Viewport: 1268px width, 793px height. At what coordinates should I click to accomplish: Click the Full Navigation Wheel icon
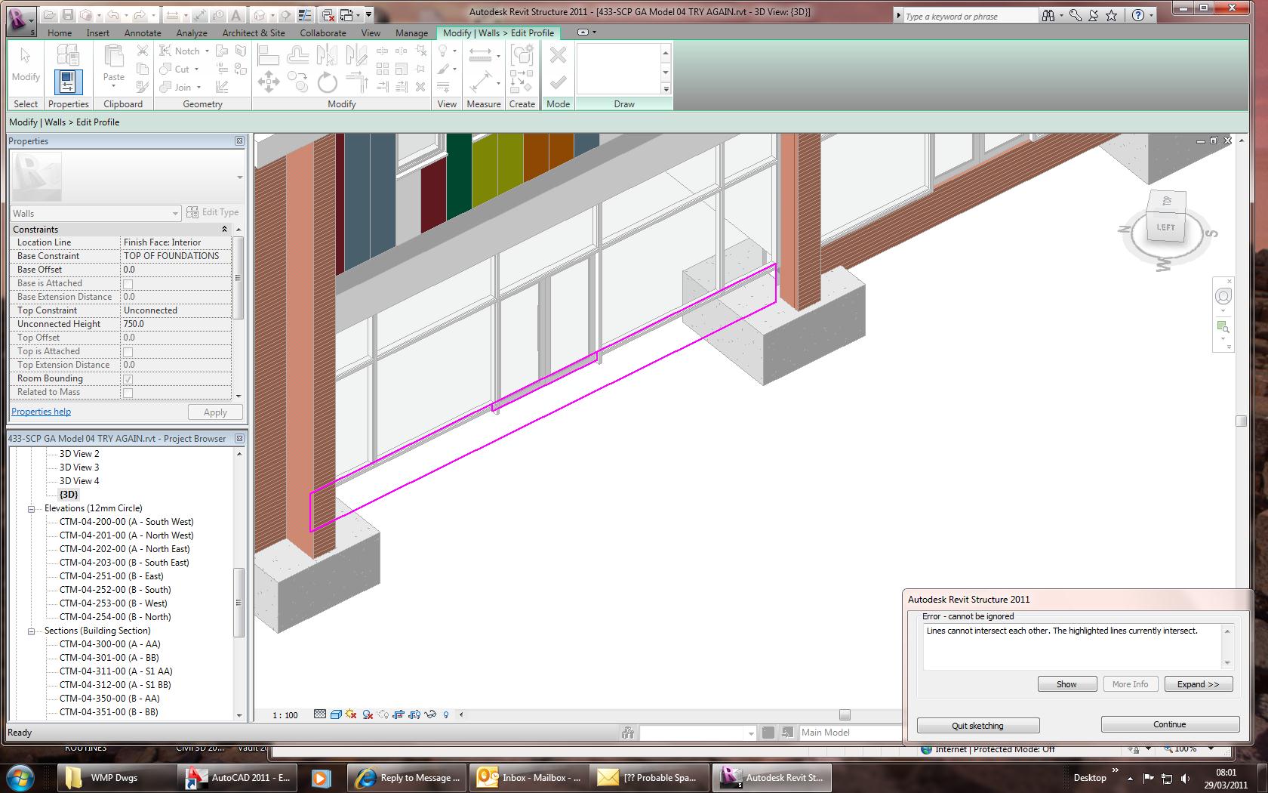[x=1223, y=297]
